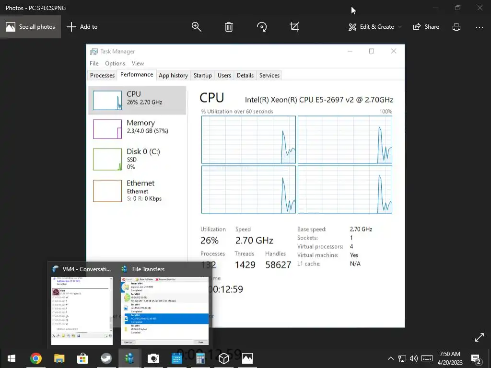Click the Photos app icon on taskbar
The image size is (491, 368).
point(247,358)
